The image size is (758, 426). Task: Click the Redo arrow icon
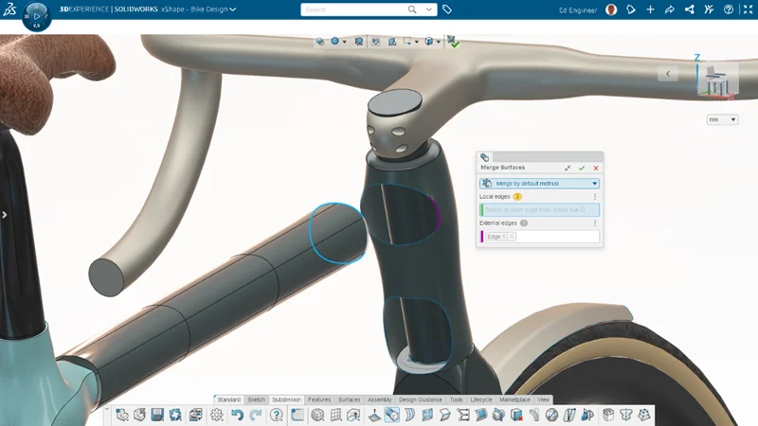pyautogui.click(x=256, y=415)
